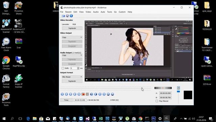Open Settings gear on the taskbar
The height and width of the screenshot is (122, 216).
pyautogui.click(x=160, y=119)
